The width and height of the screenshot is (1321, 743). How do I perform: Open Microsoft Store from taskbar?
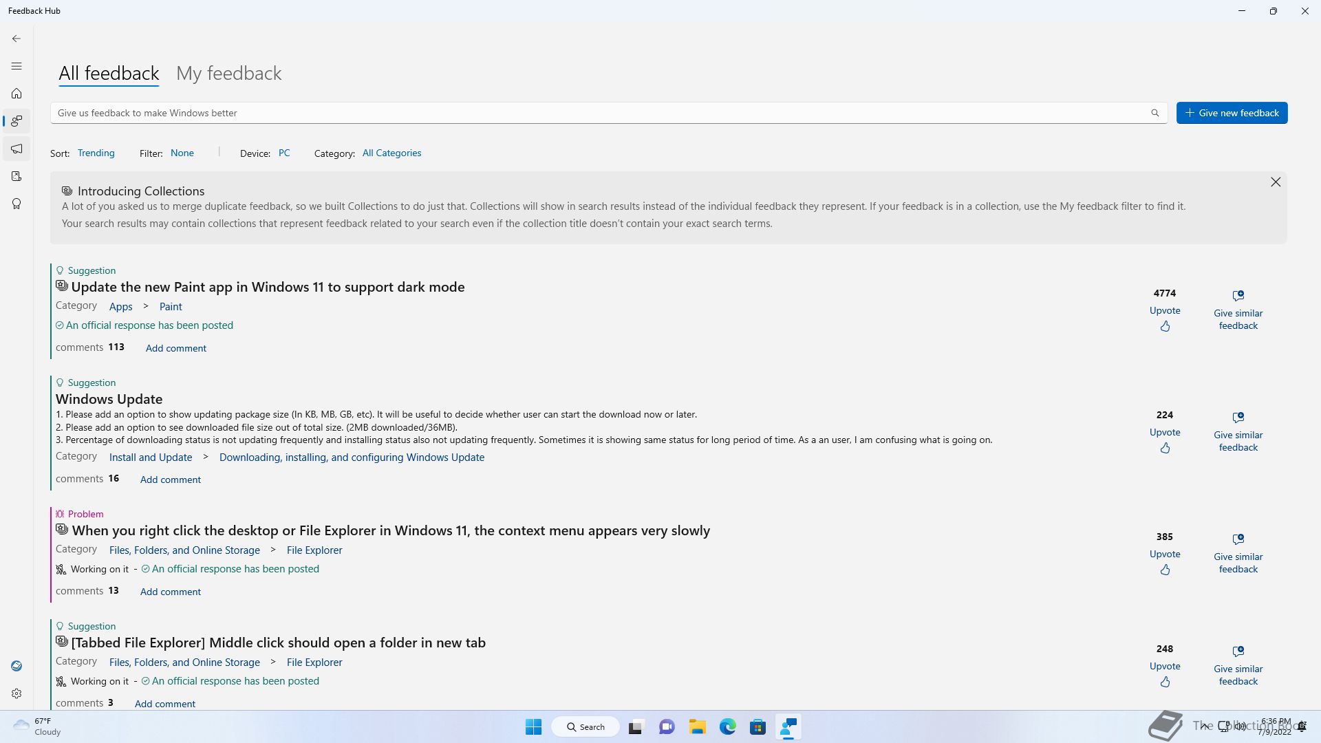coord(758,726)
